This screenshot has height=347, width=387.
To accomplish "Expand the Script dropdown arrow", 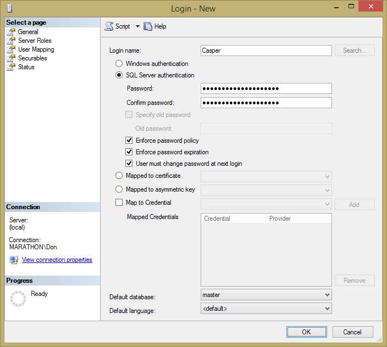I will tap(137, 26).
